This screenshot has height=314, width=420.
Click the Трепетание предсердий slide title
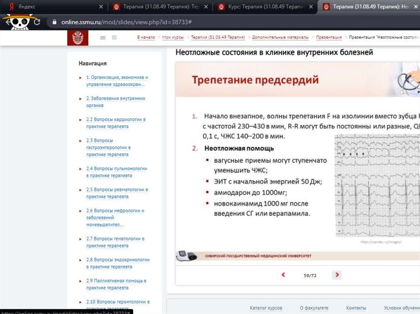[255, 80]
